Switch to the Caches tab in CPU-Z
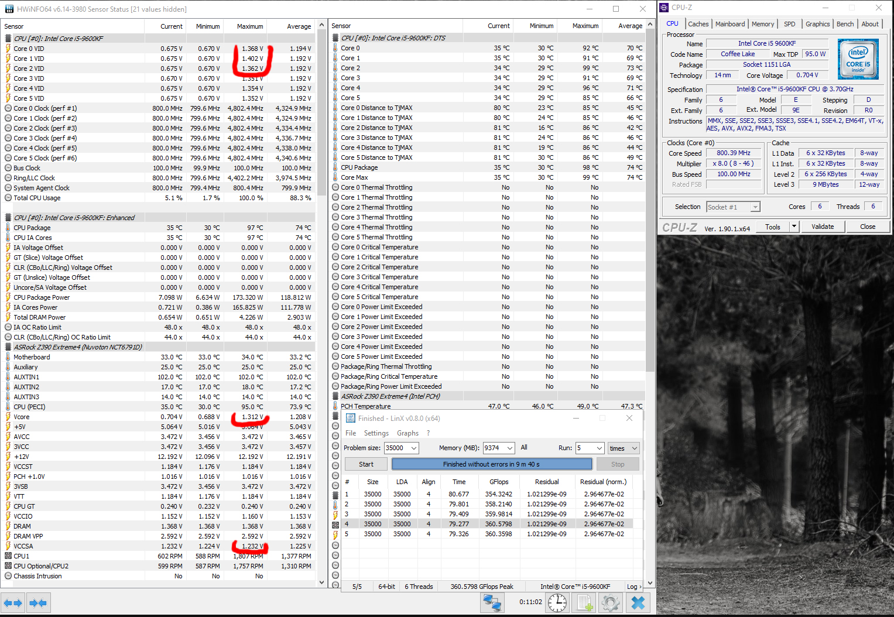The image size is (894, 617). (x=698, y=24)
